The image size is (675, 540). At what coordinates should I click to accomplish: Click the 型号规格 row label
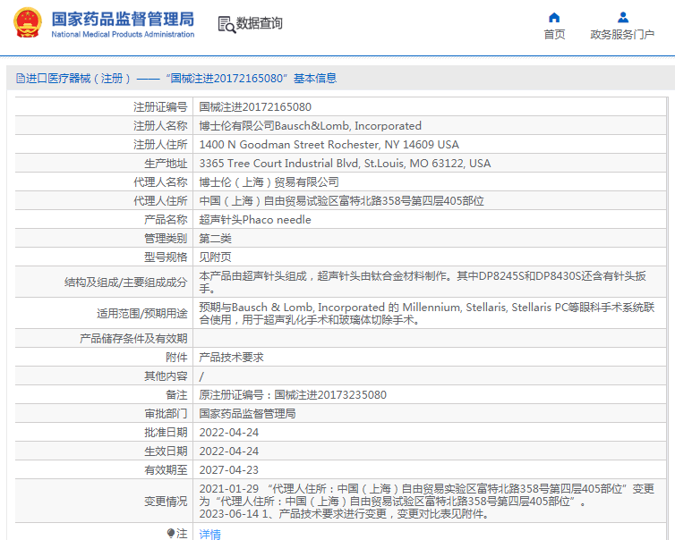point(166,257)
